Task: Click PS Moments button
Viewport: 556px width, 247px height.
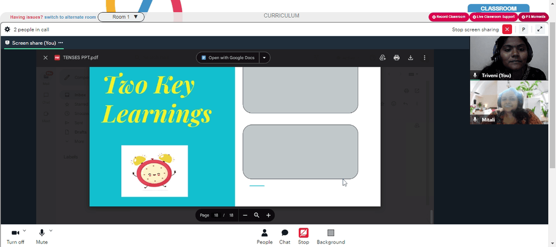Action: pos(533,17)
